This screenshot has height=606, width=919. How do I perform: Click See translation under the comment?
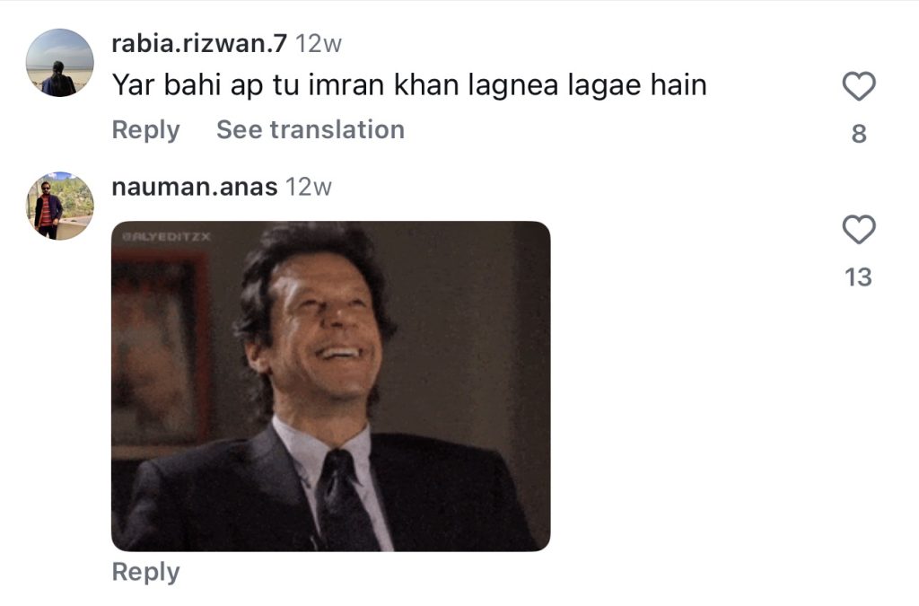pos(311,129)
